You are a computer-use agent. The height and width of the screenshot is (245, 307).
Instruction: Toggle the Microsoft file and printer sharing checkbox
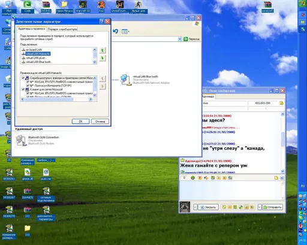(23, 78)
